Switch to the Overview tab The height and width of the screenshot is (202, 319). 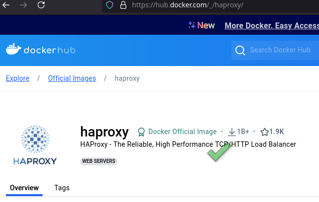24,188
